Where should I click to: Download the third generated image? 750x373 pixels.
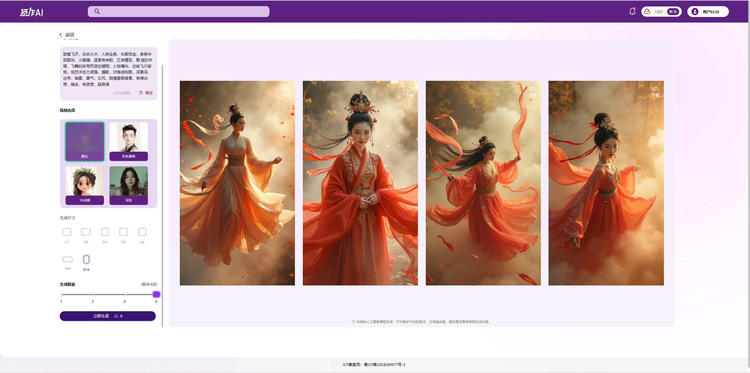(532, 91)
